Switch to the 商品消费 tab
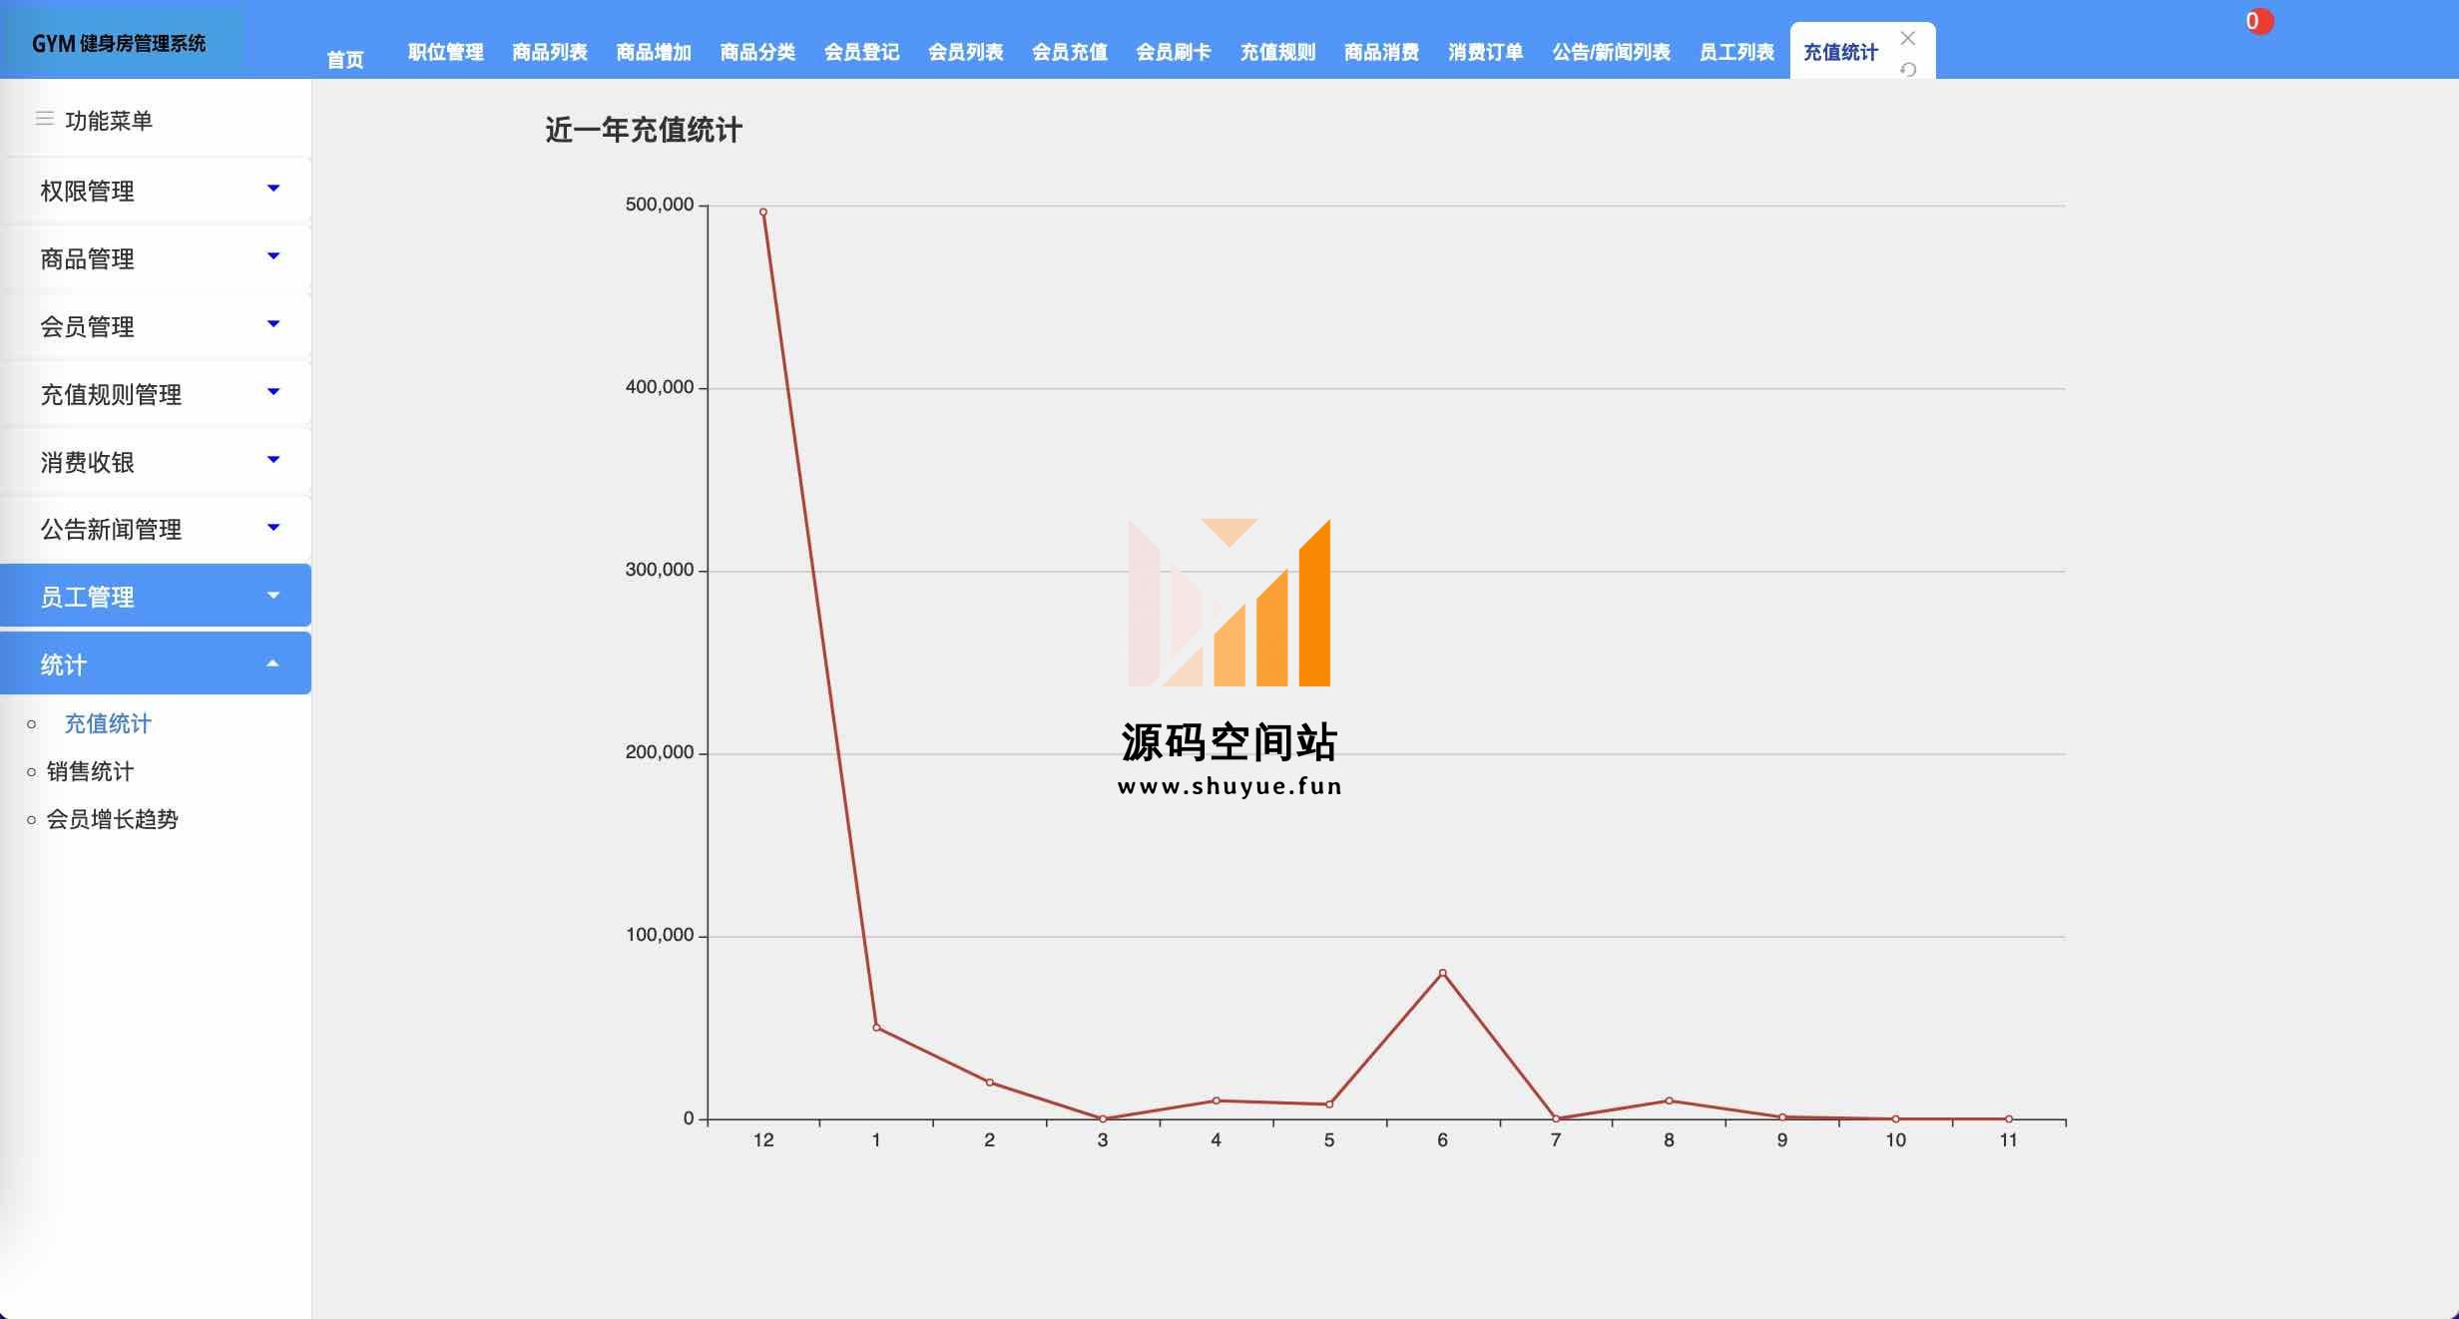The width and height of the screenshot is (2459, 1319). [x=1381, y=52]
